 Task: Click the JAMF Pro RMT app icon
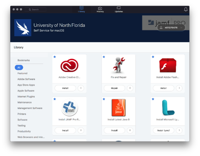(x=69, y=108)
